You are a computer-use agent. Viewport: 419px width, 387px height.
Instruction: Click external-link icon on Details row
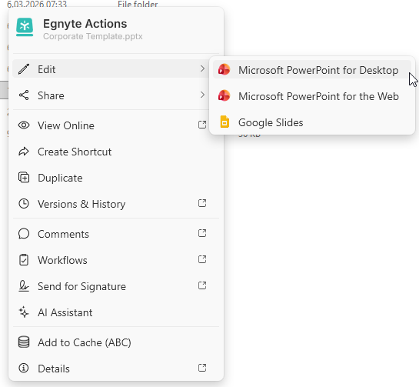coord(202,368)
